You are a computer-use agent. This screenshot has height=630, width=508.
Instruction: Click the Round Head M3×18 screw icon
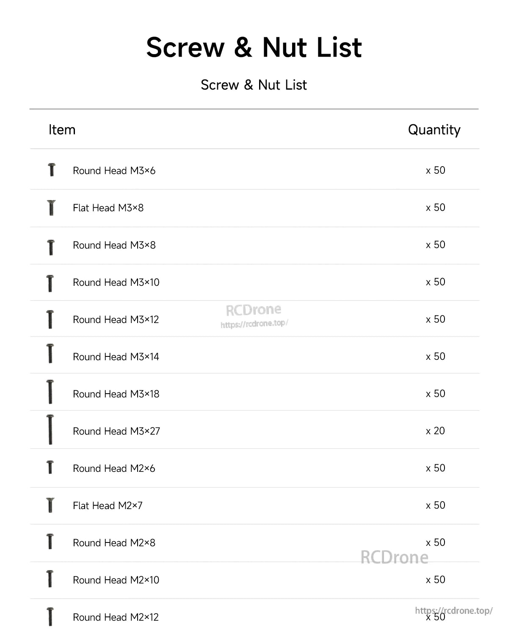(x=50, y=392)
